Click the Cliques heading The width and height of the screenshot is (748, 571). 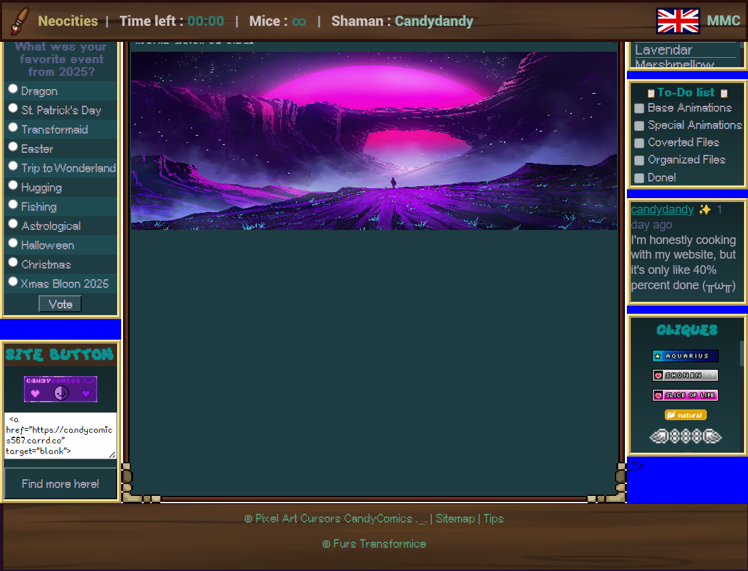687,330
